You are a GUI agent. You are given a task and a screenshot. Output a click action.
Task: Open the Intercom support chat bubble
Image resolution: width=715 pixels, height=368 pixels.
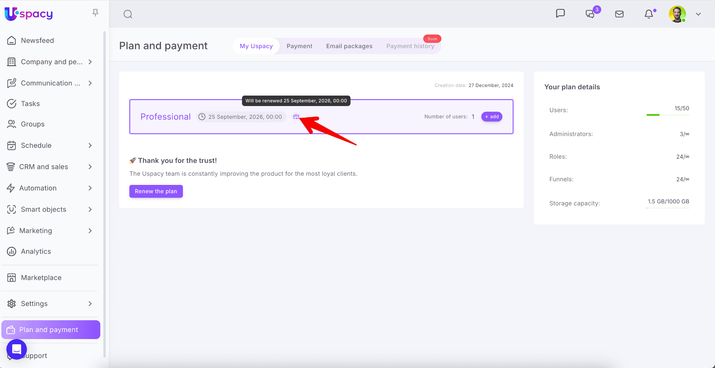pyautogui.click(x=16, y=349)
